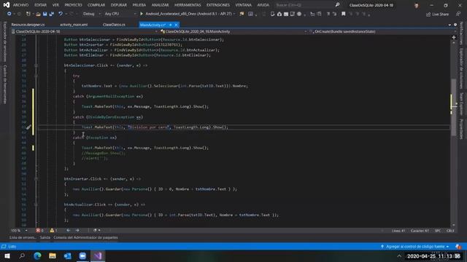Click the quick actions screwdriver icon in margin
467x262 pixels.
(x=28, y=127)
